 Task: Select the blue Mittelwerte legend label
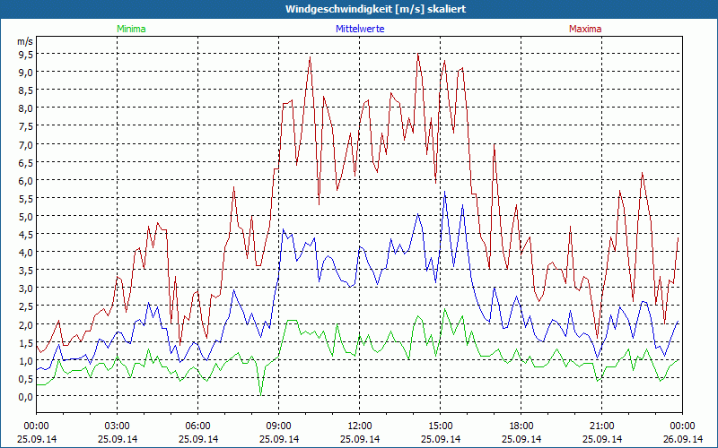point(360,29)
